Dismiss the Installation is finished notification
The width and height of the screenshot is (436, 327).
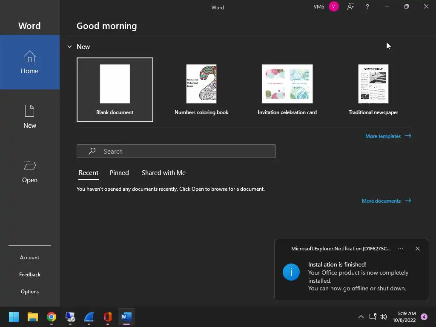[x=418, y=249]
